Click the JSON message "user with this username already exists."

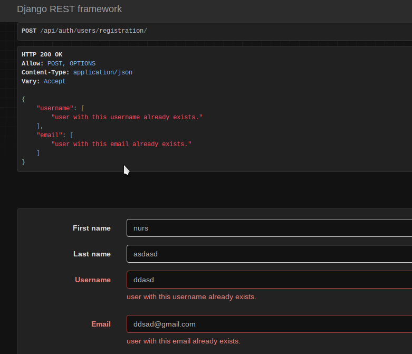(127, 117)
